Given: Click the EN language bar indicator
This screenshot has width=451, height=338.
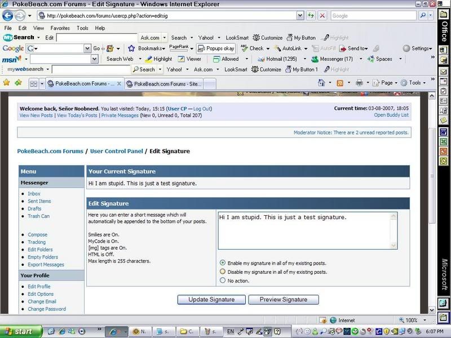Looking at the screenshot, I should tap(231, 331).
